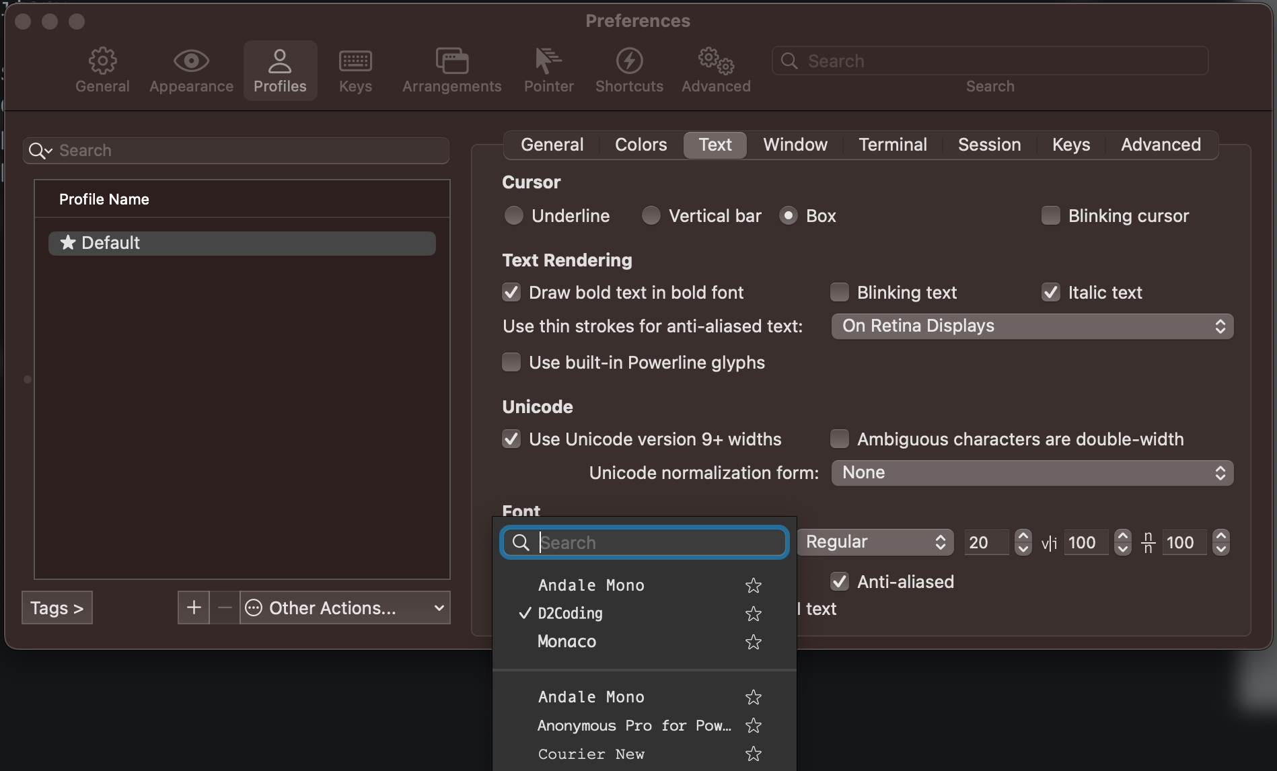Enable Blinking text checkbox
The image size is (1277, 771).
pyautogui.click(x=839, y=292)
